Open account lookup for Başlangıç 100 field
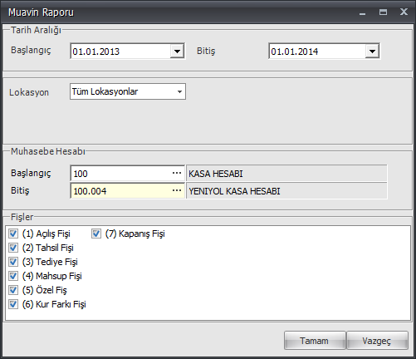 point(177,174)
